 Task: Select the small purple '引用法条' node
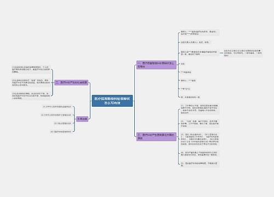tap(82, 119)
